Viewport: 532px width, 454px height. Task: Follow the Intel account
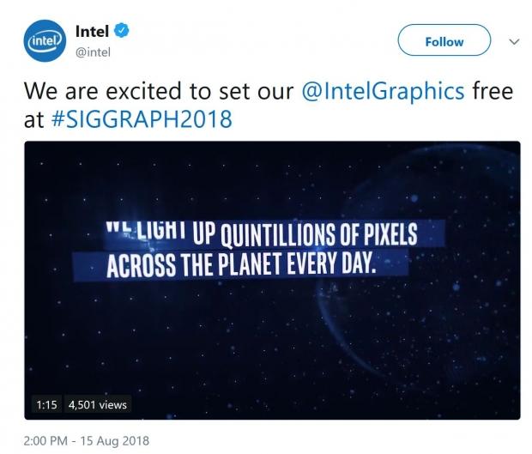444,40
